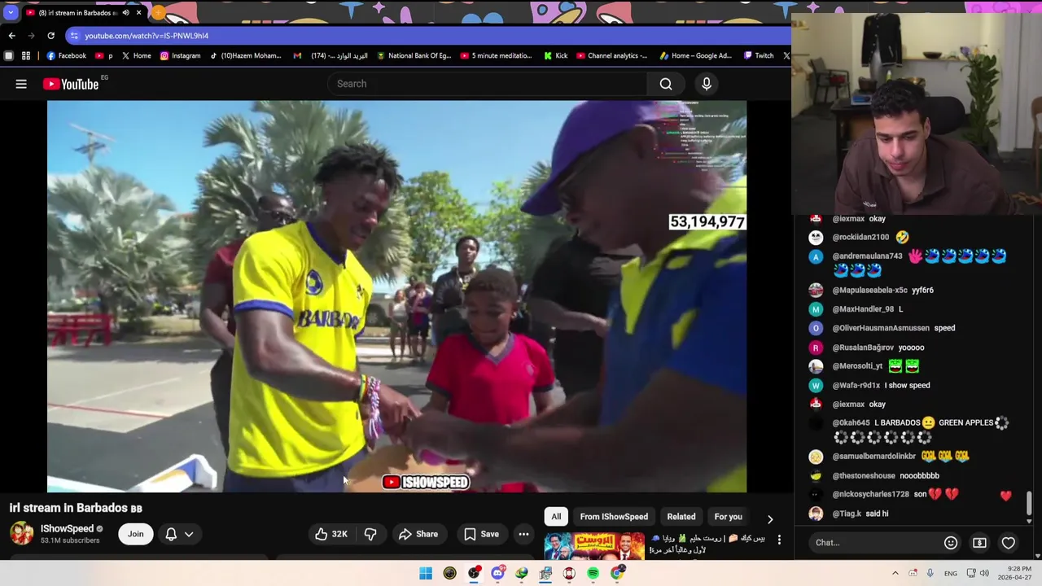Open the National Bank Of Egypt bookmark
Viewport: 1042px width, 586px height.
[x=413, y=55]
